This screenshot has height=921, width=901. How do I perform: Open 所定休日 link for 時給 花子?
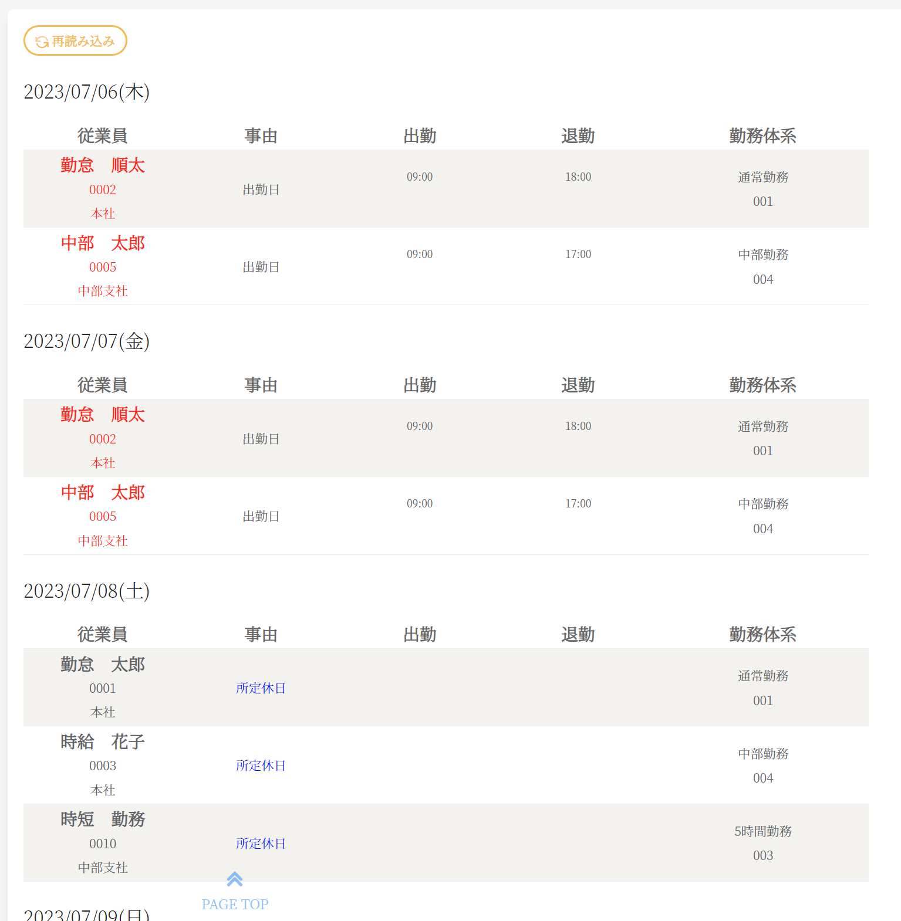pos(261,766)
